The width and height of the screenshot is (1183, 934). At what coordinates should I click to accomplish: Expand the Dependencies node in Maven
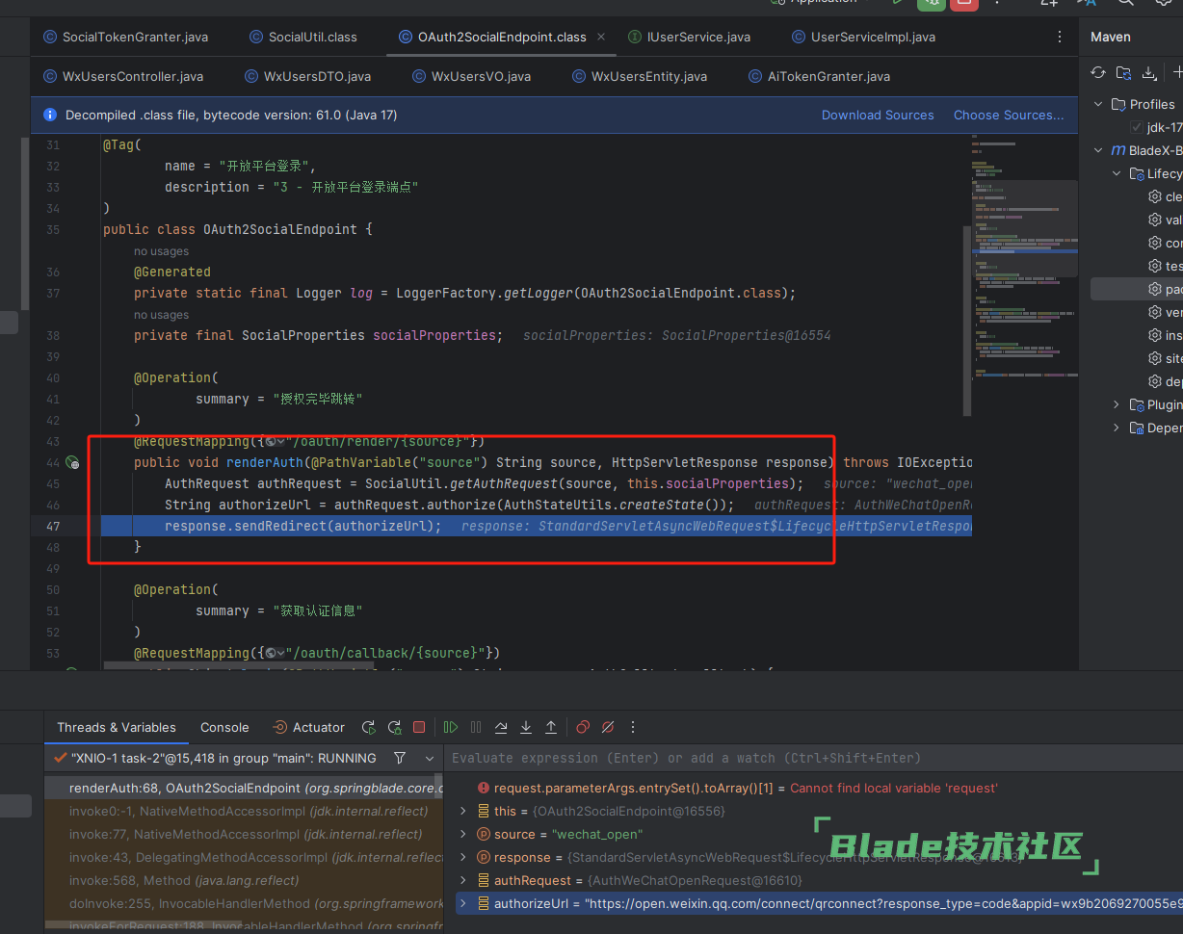coord(1117,428)
